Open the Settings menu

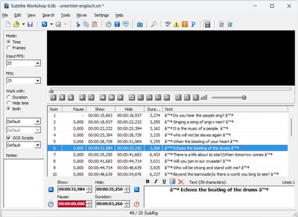click(x=101, y=15)
